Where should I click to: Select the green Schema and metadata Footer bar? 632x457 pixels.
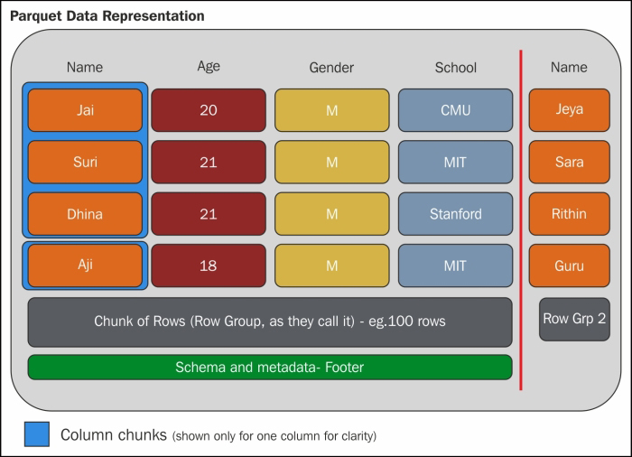click(x=270, y=368)
